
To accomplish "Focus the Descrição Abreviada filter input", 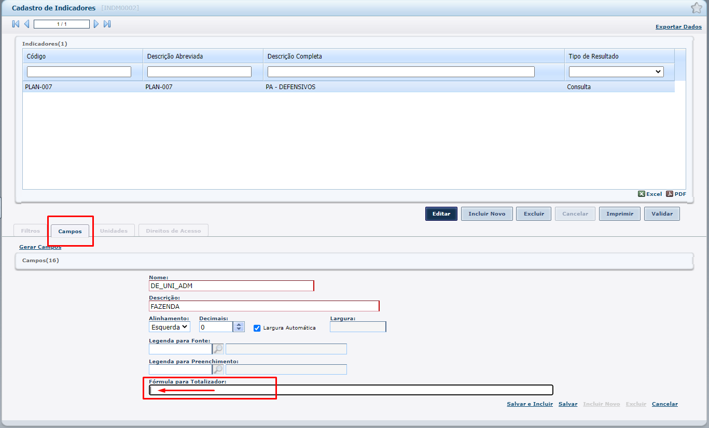I will click(199, 72).
